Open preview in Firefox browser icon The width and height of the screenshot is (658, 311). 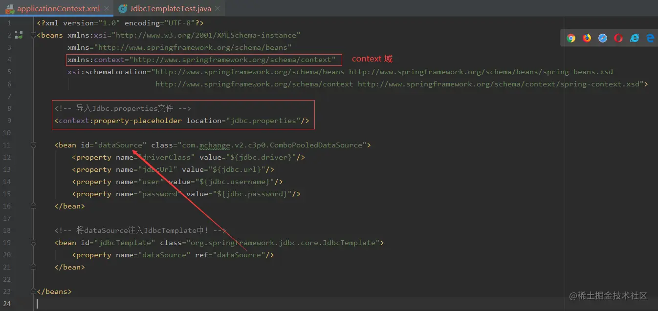587,38
